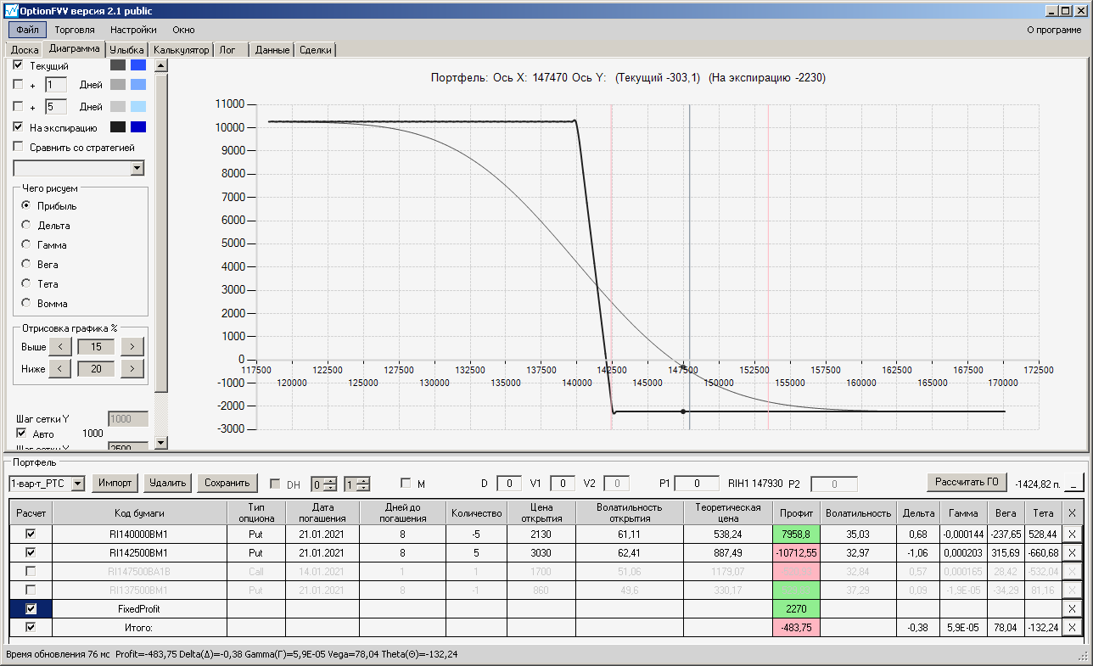
Task: Toggle the Авто grid step checkbox
Action: tap(21, 434)
